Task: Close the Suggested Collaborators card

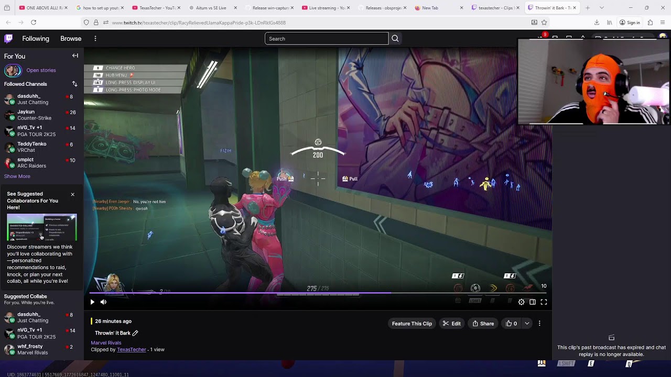Action: pos(72,194)
